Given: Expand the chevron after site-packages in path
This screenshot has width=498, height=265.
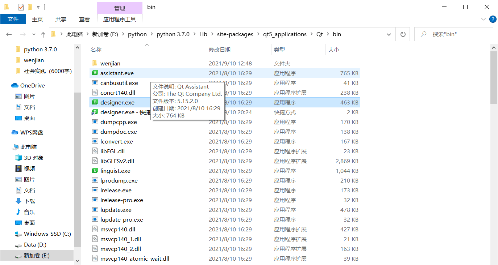Looking at the screenshot, I should [x=258, y=34].
